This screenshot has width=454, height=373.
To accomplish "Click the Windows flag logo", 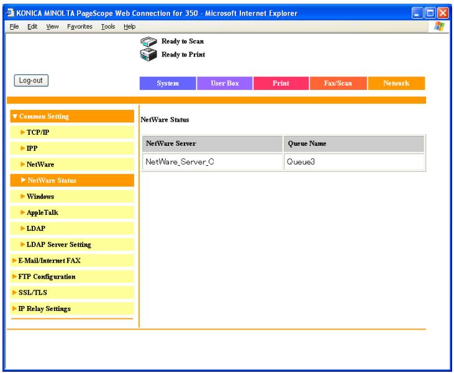I will point(439,26).
